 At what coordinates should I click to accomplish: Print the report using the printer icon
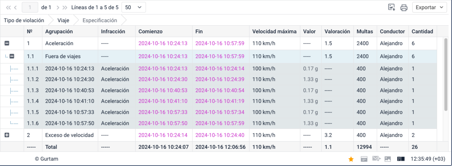pyautogui.click(x=403, y=7)
